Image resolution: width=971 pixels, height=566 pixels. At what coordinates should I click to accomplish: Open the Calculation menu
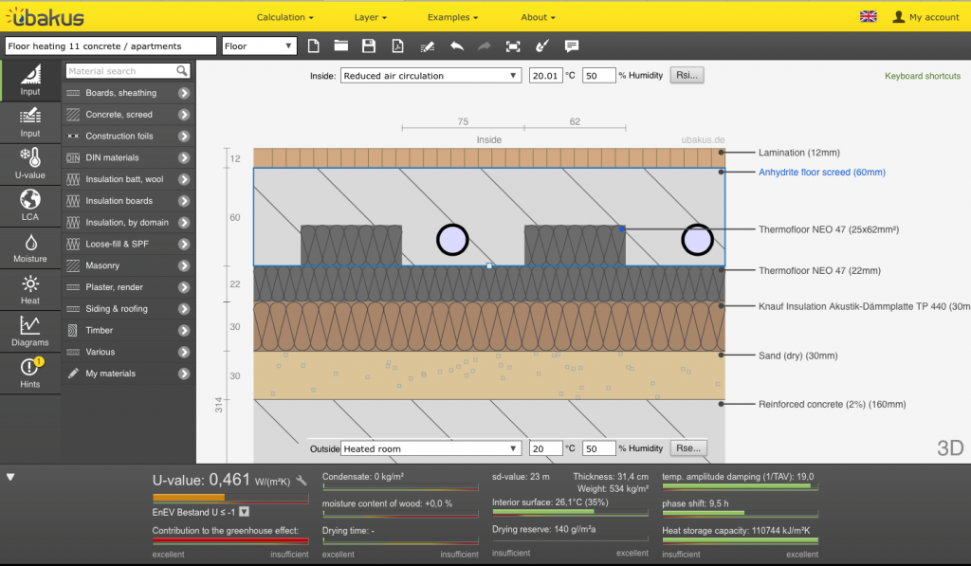coord(284,17)
